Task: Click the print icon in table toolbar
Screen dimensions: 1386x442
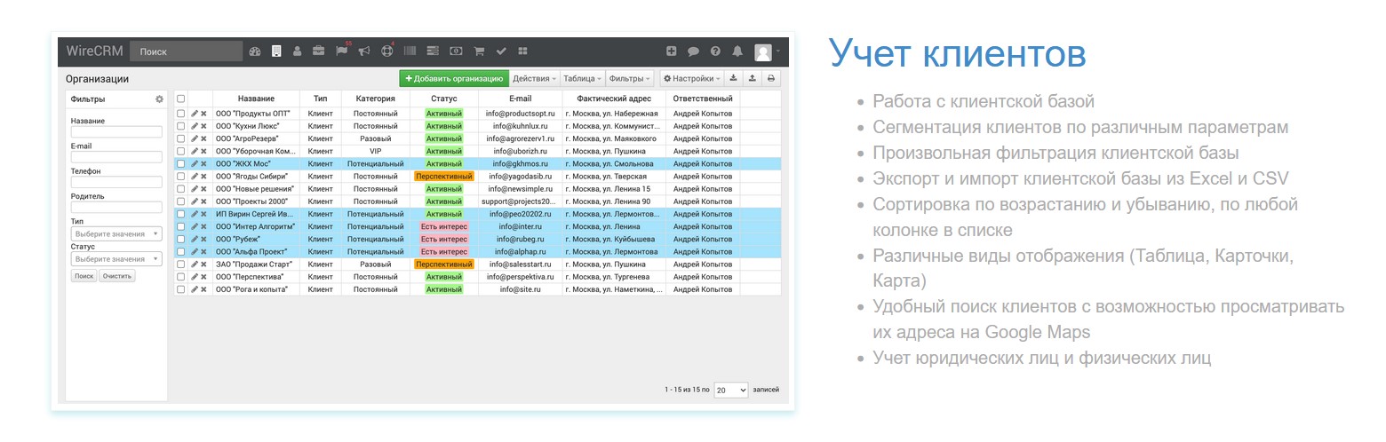Action: pyautogui.click(x=771, y=78)
